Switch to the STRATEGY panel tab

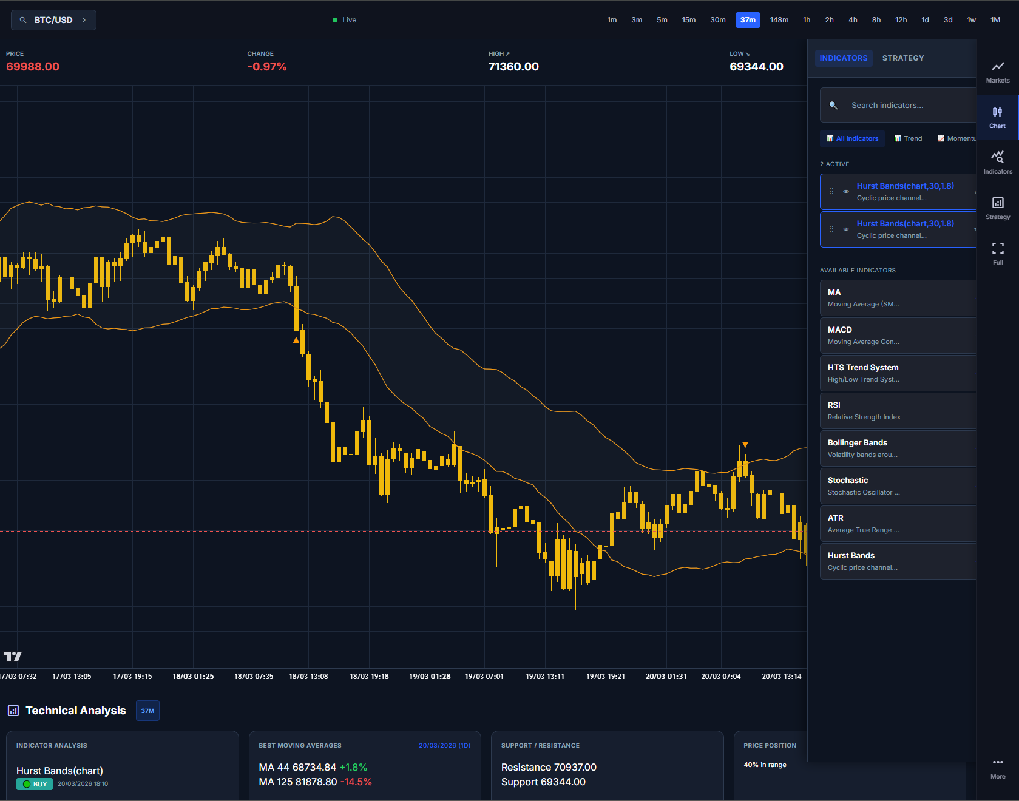pos(902,58)
